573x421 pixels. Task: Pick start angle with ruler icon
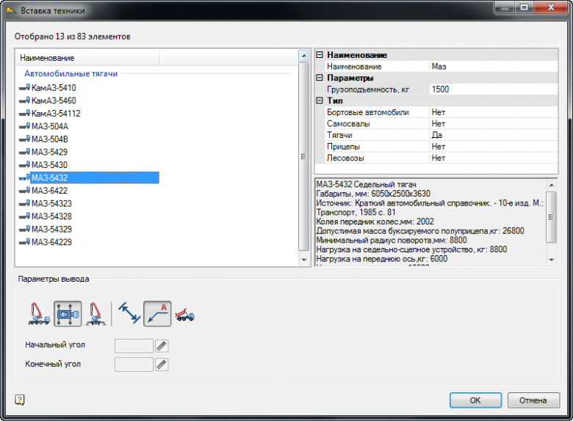tap(162, 346)
